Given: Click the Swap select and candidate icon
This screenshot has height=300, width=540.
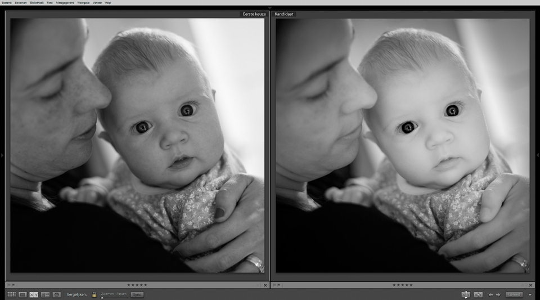Looking at the screenshot, I should [x=466, y=294].
